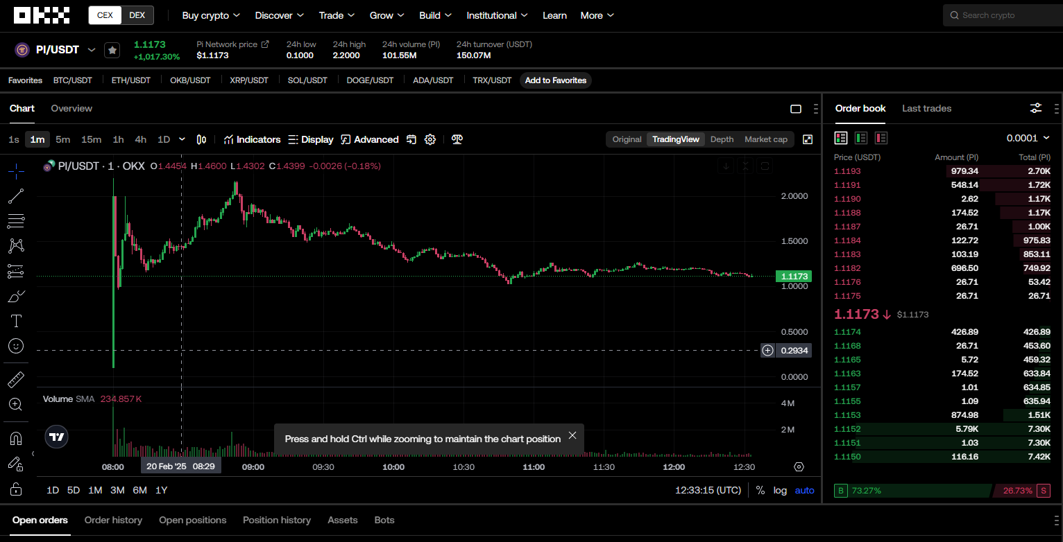Select the ruler measure tool
1063x542 pixels.
click(x=16, y=379)
